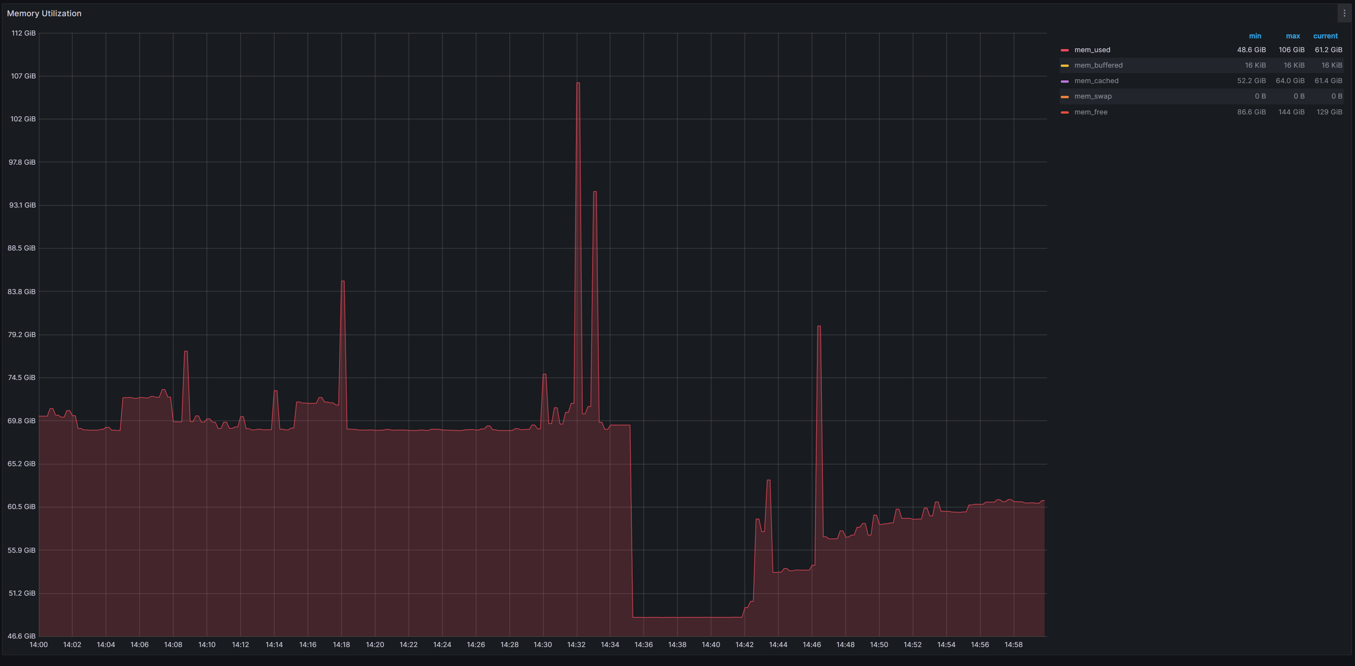Screen dimensions: 1355x666
Task: Click the Memory Utilization panel title
Action: [x=44, y=14]
